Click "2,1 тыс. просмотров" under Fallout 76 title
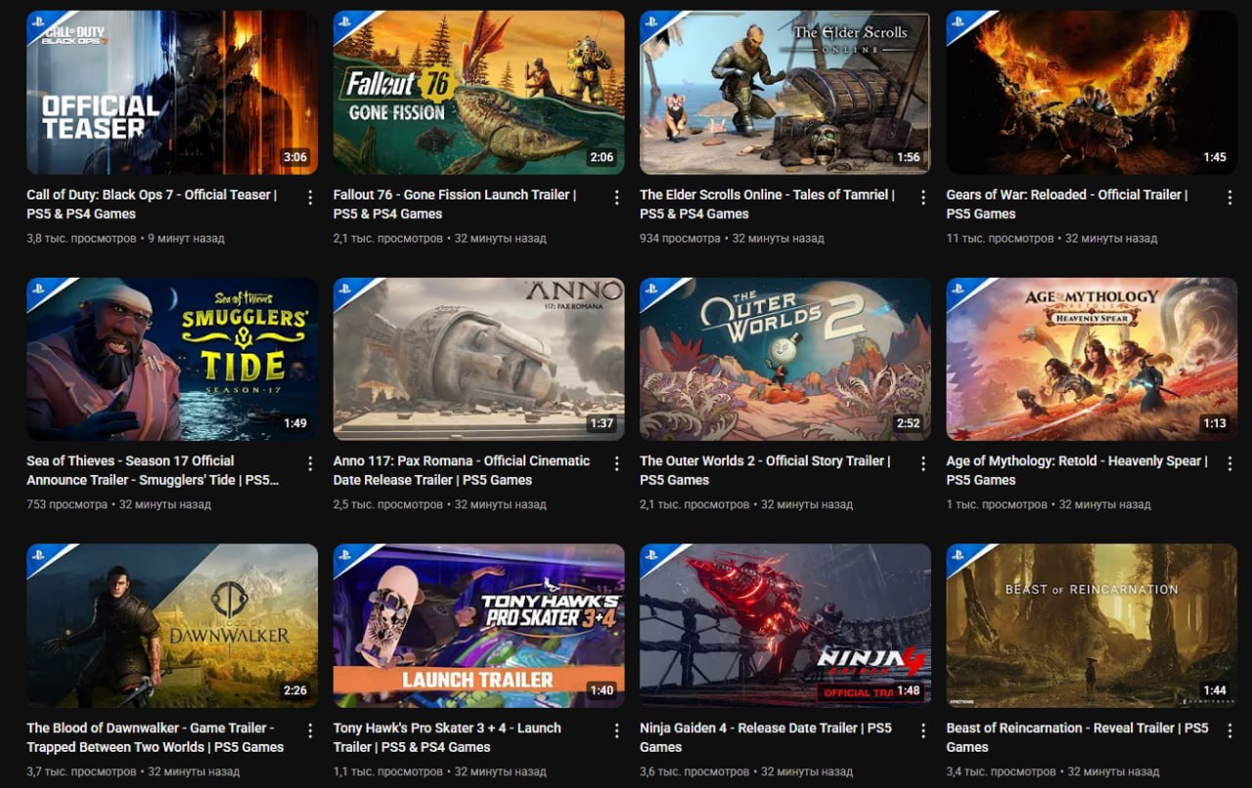The image size is (1252, 788). (388, 239)
